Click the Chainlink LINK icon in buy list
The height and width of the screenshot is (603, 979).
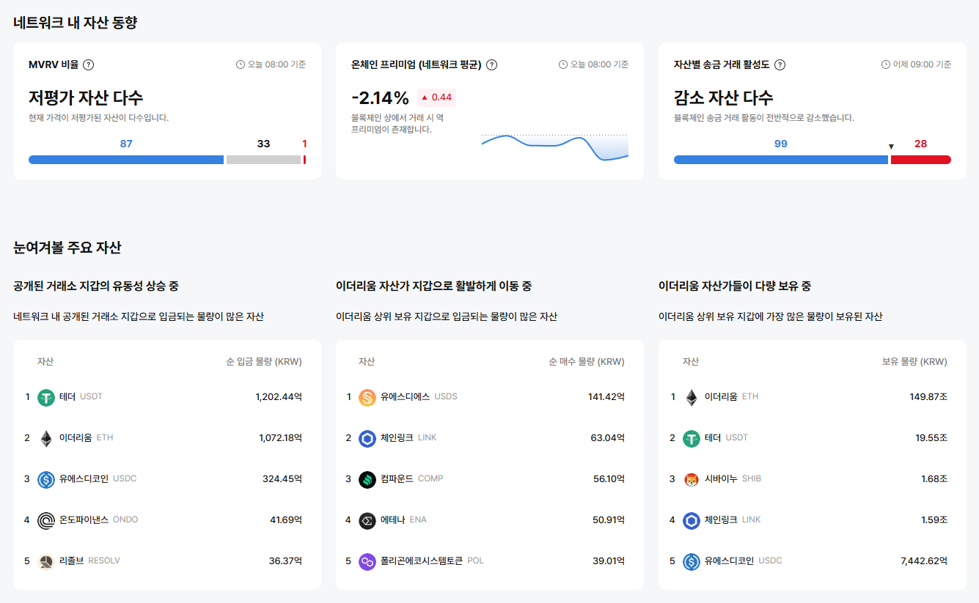[367, 437]
